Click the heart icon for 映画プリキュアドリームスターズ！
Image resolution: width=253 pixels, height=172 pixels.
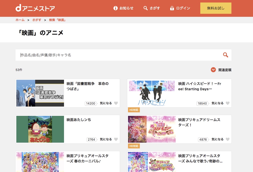click(228, 139)
